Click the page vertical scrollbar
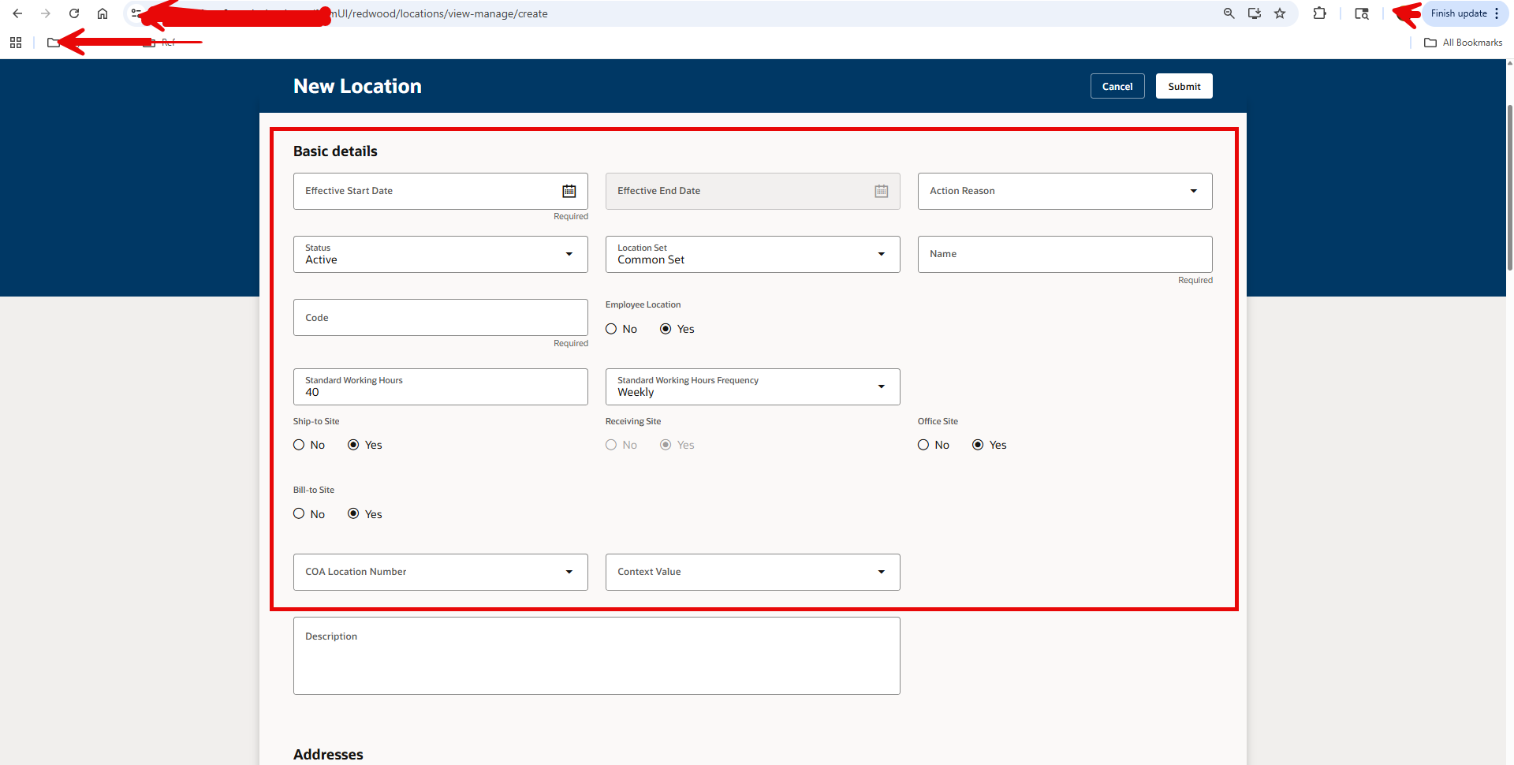 (1509, 188)
